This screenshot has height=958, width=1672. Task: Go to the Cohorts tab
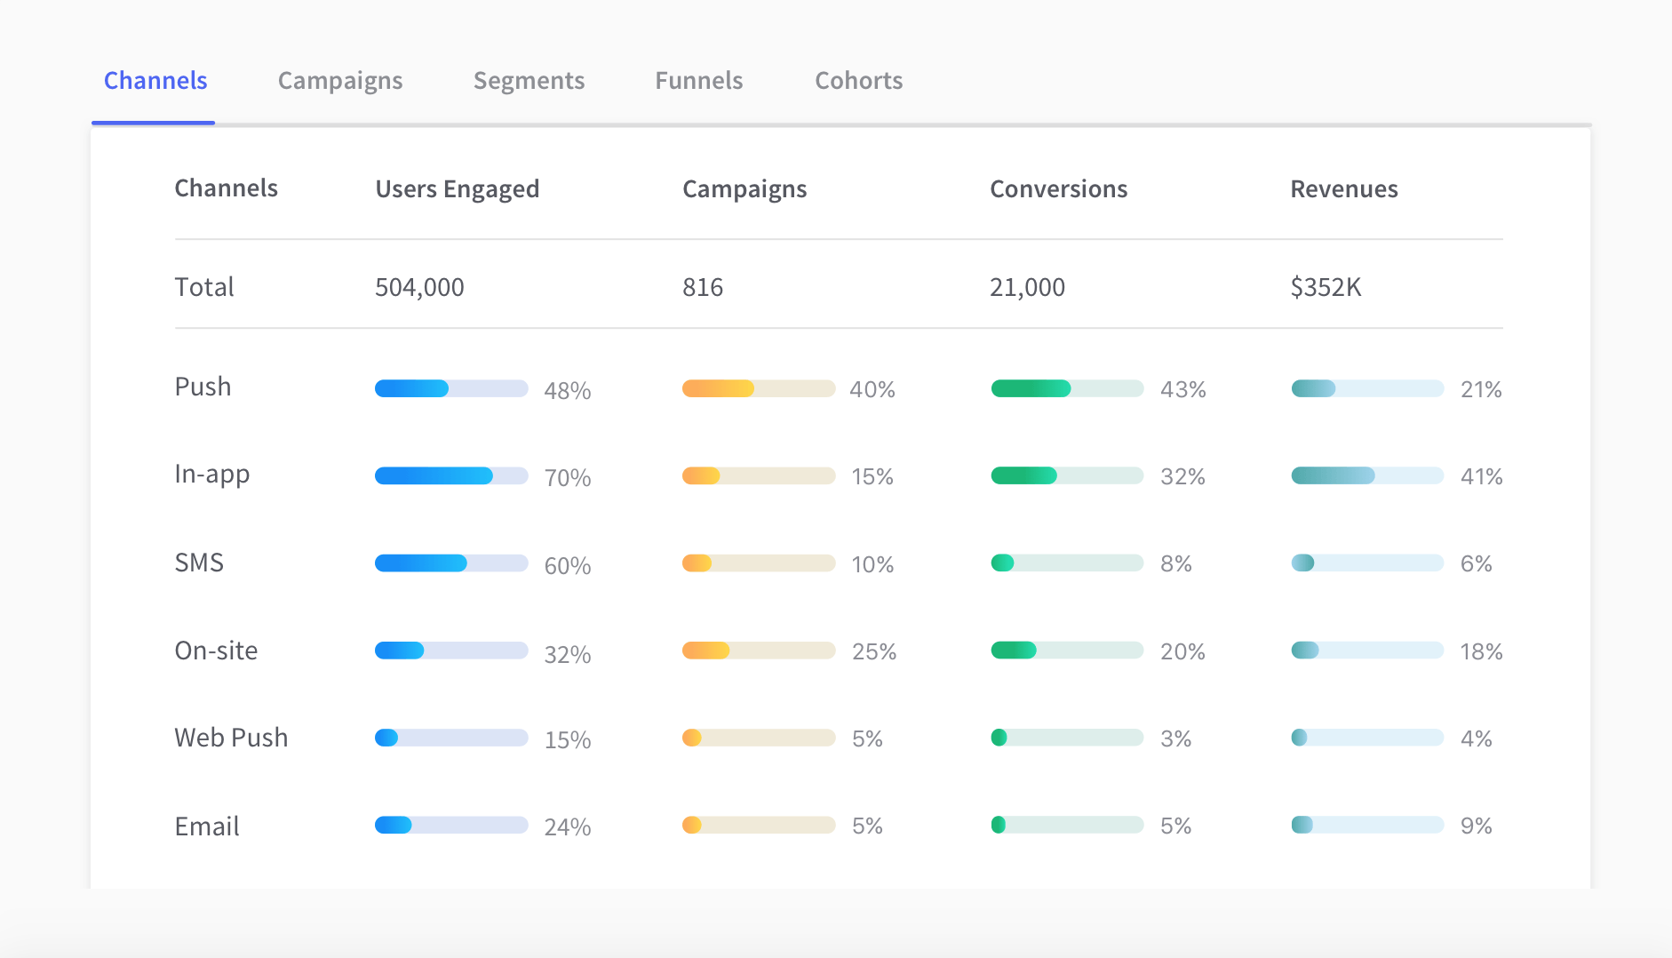(858, 81)
